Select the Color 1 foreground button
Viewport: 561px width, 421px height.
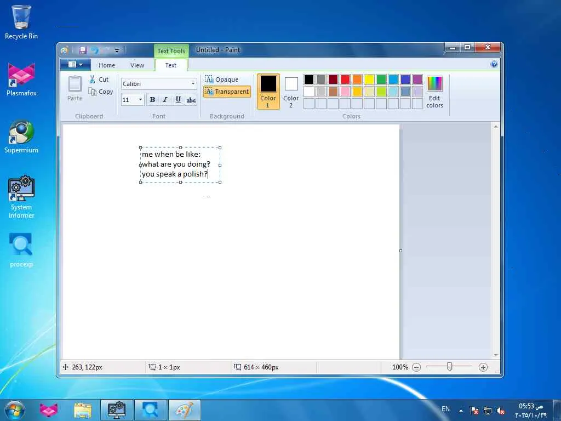tap(268, 92)
